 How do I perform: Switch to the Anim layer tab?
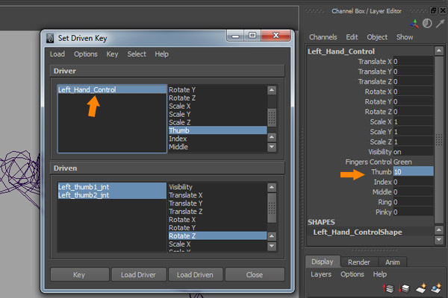pos(392,262)
